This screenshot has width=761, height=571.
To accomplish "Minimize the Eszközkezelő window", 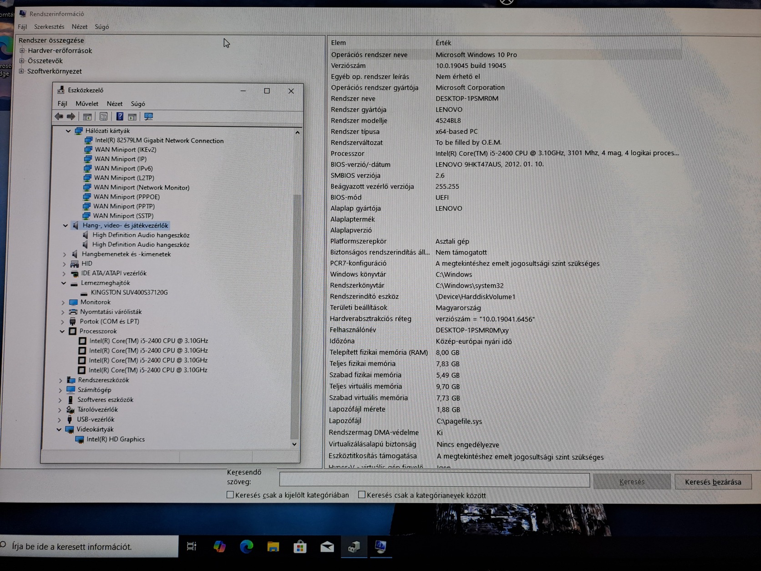I will [243, 91].
